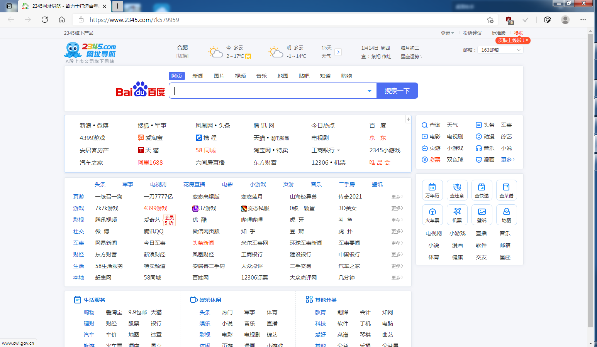The height and width of the screenshot is (347, 597).
Task: Open the 地图 map tool icon
Action: (506, 215)
